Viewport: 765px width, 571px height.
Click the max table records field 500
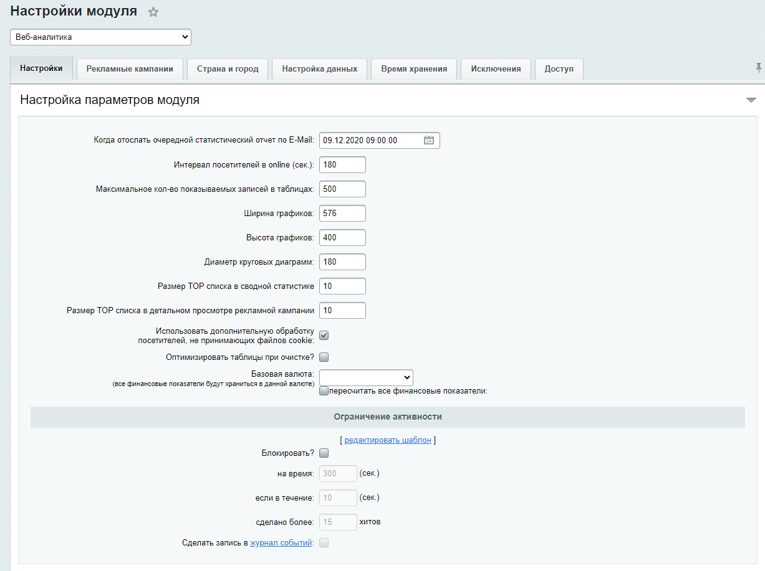(x=342, y=189)
